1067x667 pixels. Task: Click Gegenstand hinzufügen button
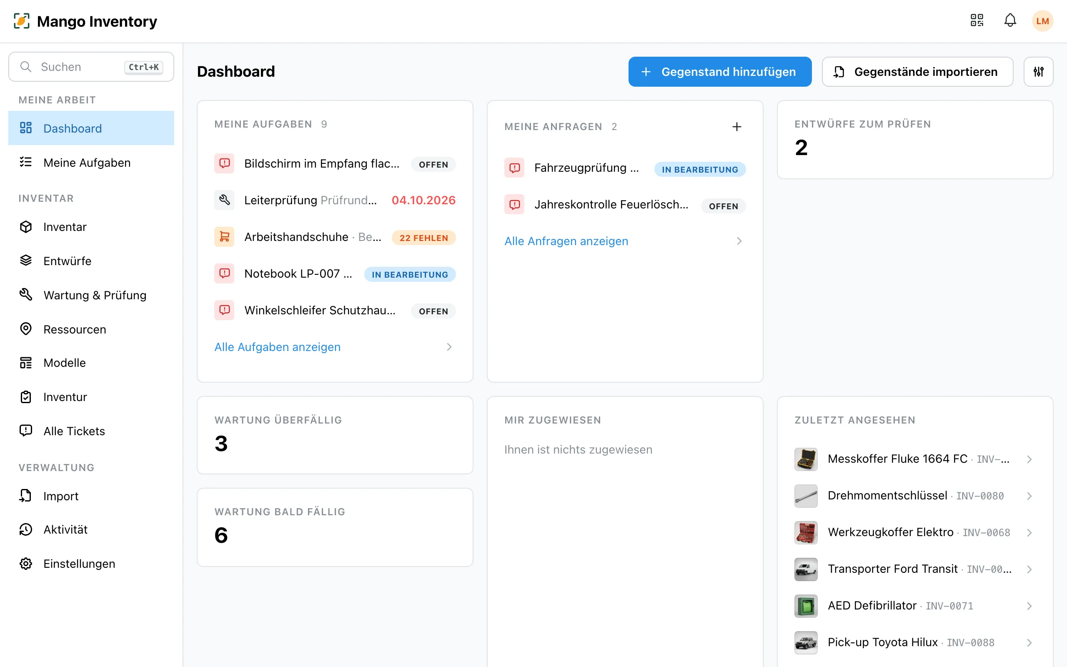(719, 71)
